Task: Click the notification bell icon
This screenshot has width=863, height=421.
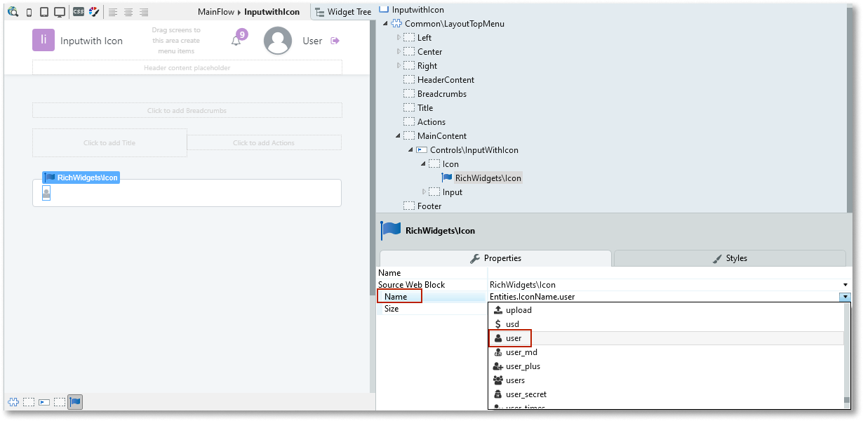Action: pyautogui.click(x=236, y=41)
